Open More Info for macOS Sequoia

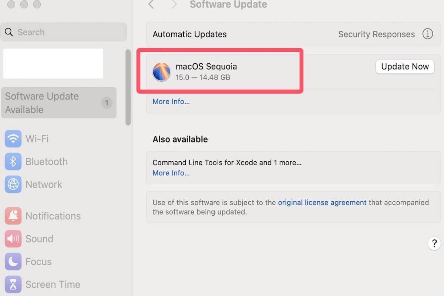[x=171, y=101]
